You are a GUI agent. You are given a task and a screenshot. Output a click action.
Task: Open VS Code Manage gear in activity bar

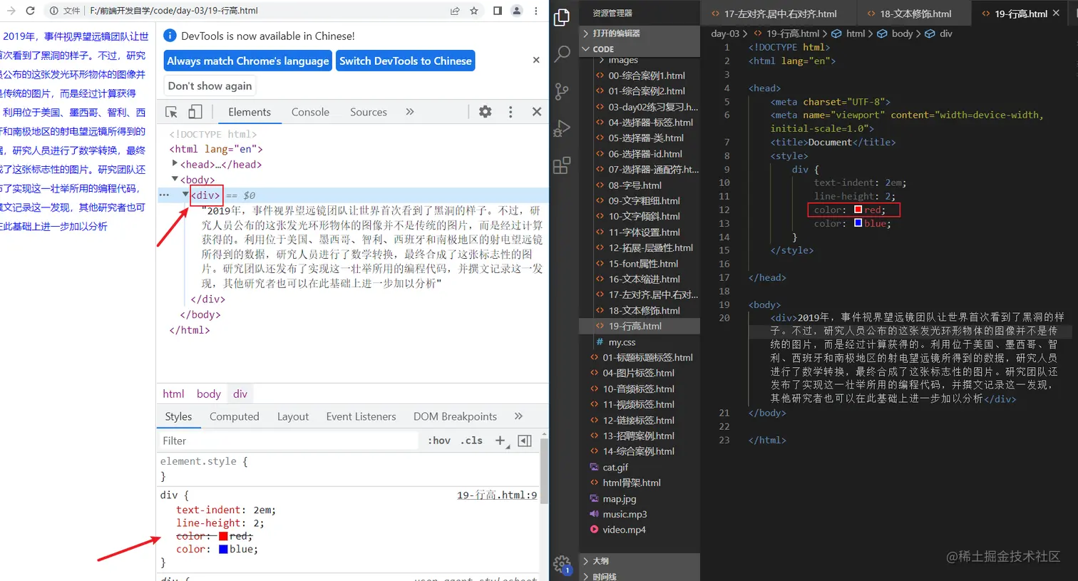click(x=562, y=564)
